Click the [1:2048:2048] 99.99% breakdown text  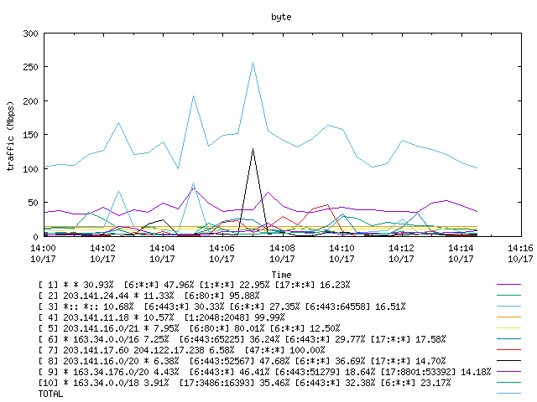tap(235, 317)
